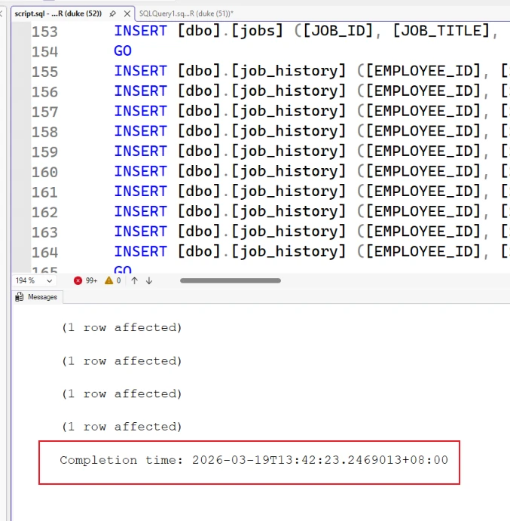Screen dimensions: 510x521
Task: Select the script.sql document tab
Action: pos(58,14)
